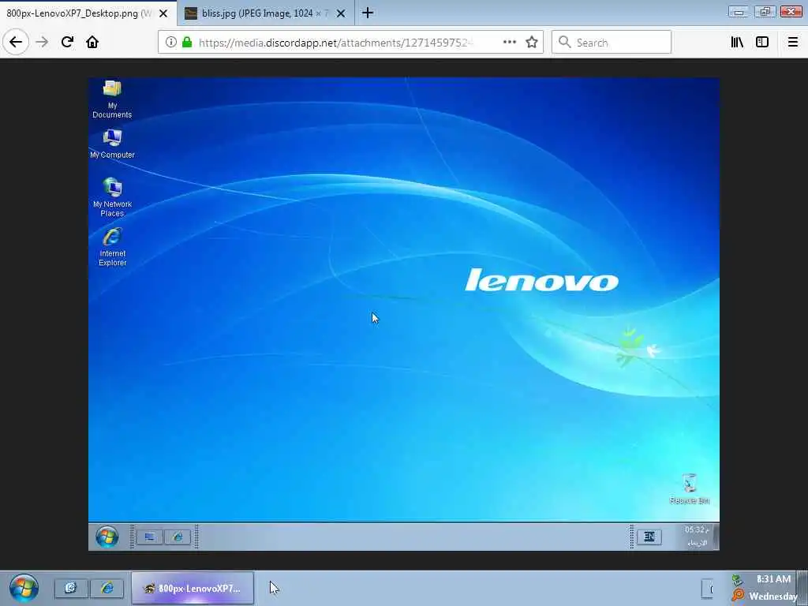Close the bliss.jpg tab
The height and width of the screenshot is (606, 808).
pyautogui.click(x=341, y=13)
